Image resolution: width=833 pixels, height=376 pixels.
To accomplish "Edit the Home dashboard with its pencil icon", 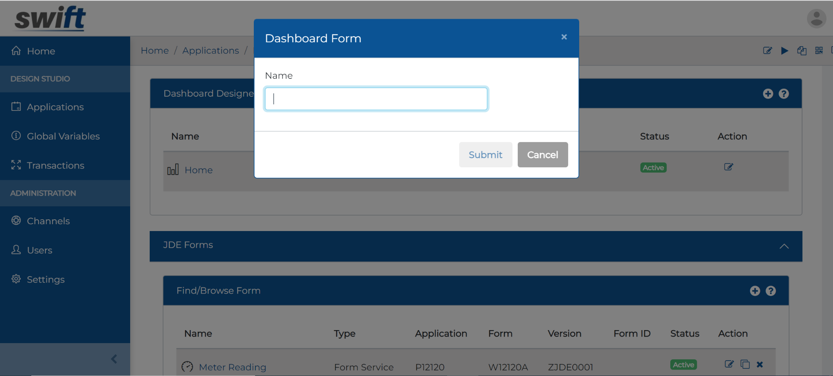I will click(x=728, y=166).
